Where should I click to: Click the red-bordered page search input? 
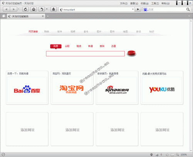(x=85, y=54)
